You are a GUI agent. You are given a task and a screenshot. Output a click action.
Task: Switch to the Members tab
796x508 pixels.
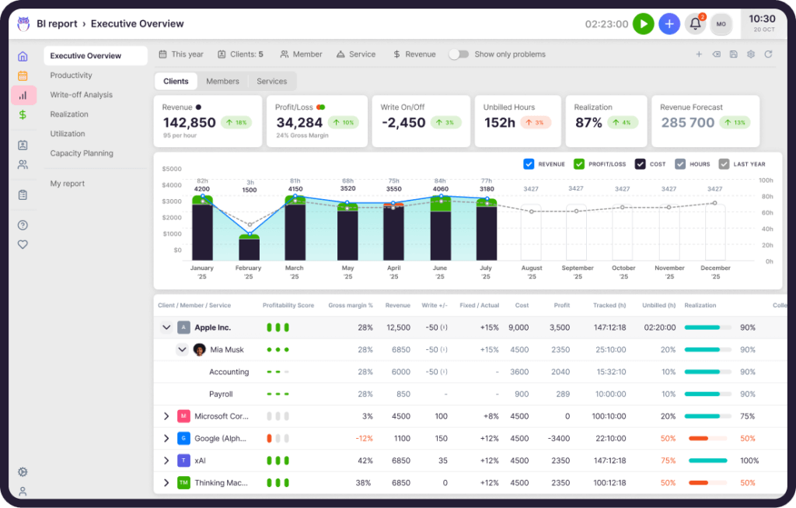click(222, 81)
